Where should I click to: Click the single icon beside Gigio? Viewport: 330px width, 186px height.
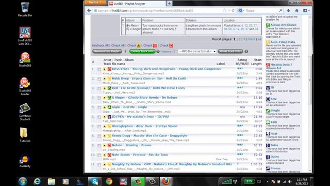point(109,107)
